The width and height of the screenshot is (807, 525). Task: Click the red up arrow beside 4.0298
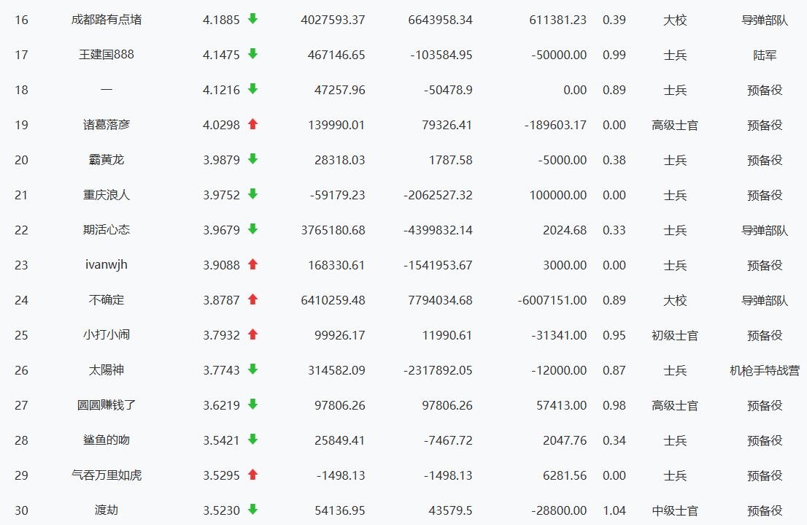(253, 124)
